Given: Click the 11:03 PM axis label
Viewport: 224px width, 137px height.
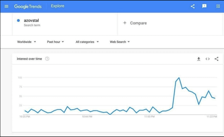Looking at the screenshot, I should point(150,117).
